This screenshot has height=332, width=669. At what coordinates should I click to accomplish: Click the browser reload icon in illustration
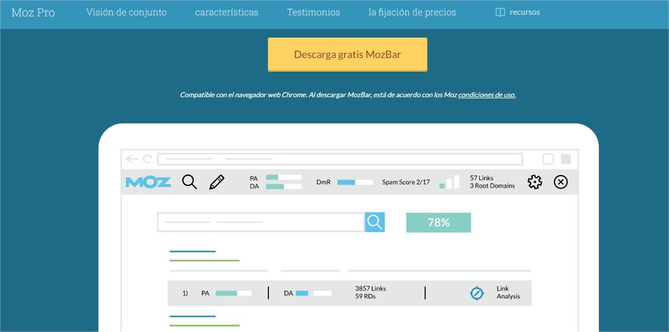[148, 159]
